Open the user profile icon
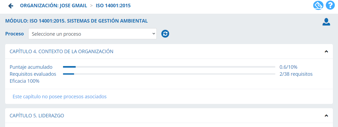 (326, 22)
